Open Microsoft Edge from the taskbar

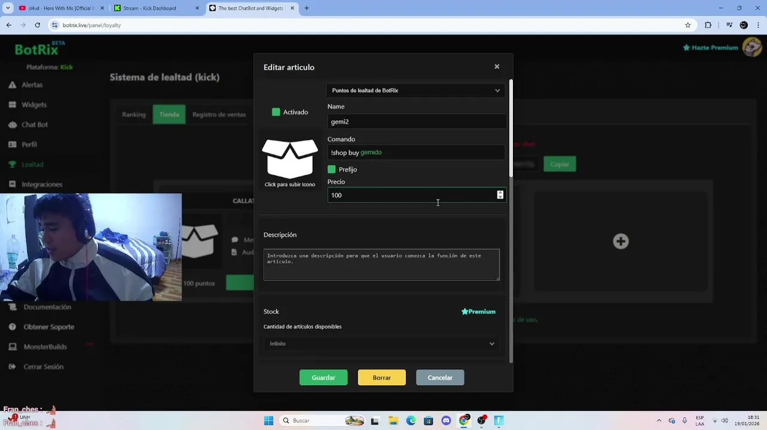pos(411,420)
